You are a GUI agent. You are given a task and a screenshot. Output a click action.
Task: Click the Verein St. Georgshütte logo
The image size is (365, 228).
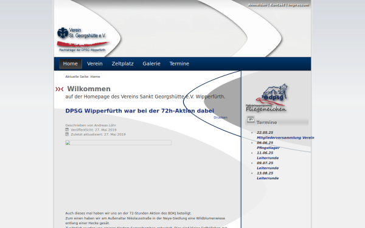pos(83,40)
